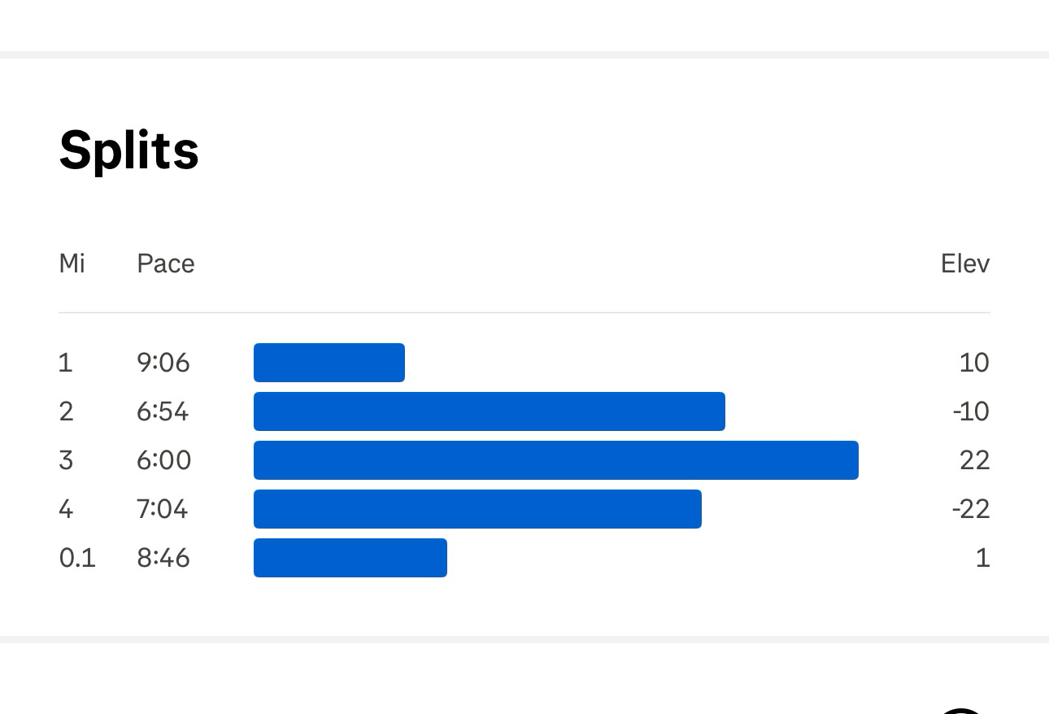Click the longest pace bar for mile 3
The height and width of the screenshot is (714, 1049).
point(556,460)
